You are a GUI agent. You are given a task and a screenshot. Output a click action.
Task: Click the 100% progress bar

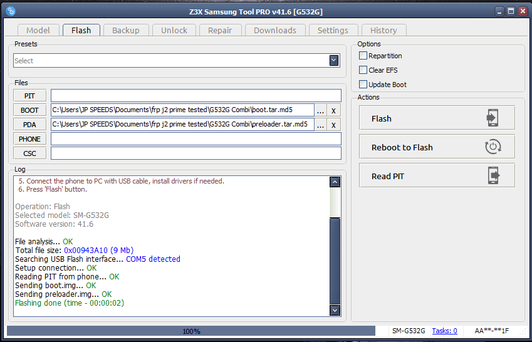pyautogui.click(x=191, y=331)
